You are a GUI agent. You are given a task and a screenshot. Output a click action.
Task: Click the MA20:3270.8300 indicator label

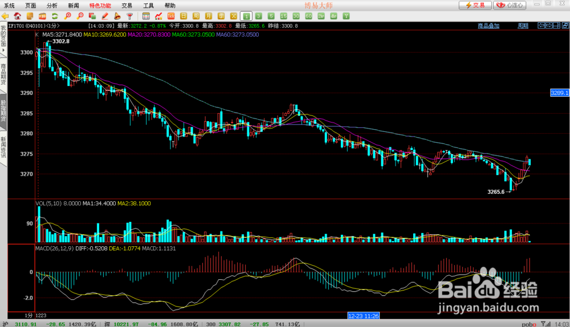coord(149,35)
